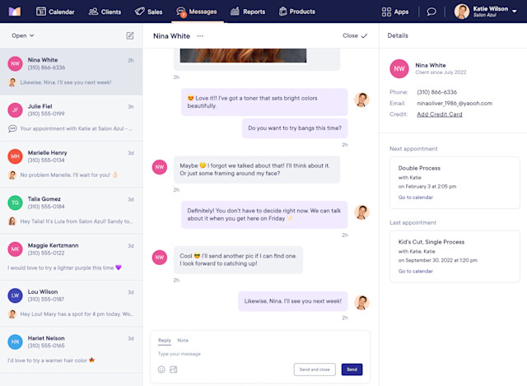Click the Send button

coord(352,370)
